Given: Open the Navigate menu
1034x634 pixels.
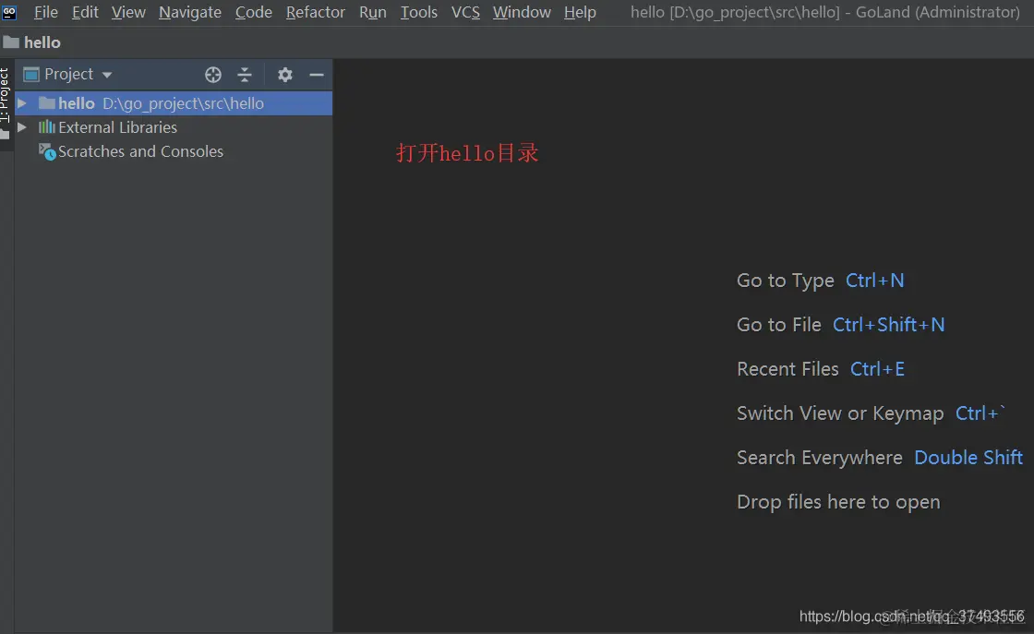Looking at the screenshot, I should click(x=189, y=12).
